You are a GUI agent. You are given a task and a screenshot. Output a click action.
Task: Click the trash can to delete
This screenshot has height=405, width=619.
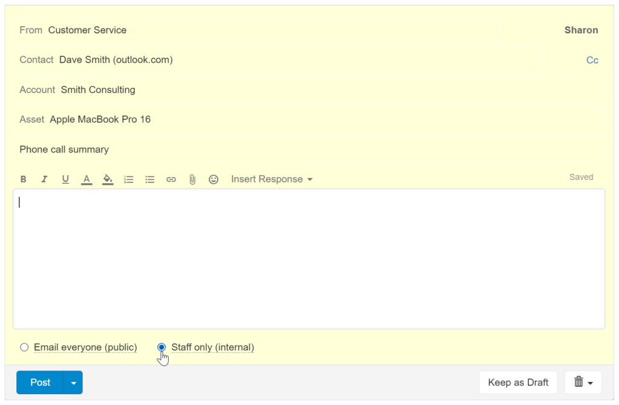pos(578,382)
